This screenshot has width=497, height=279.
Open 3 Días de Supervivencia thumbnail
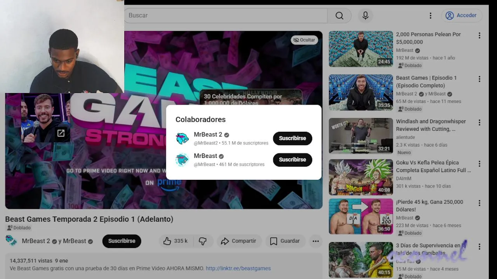(x=361, y=260)
